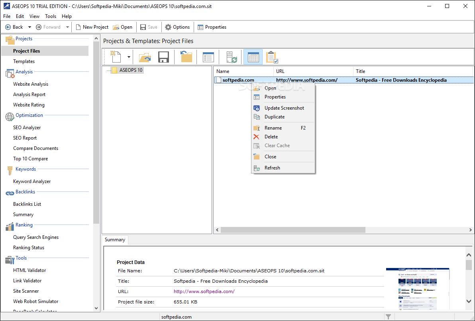Screen dimensions: 475x321
Task: Click the Ranking bar chart icon
Action: [x=10, y=226]
